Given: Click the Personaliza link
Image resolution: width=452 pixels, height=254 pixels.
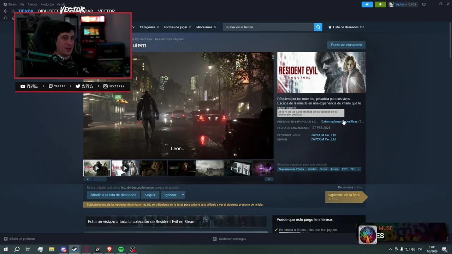Looking at the screenshot, I should click(x=345, y=187).
